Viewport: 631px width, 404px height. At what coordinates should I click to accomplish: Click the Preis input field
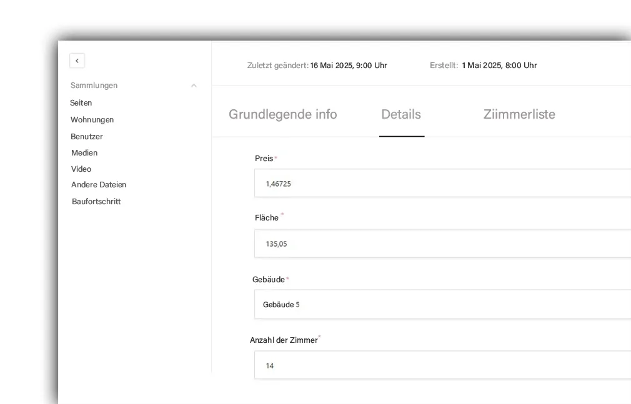pyautogui.click(x=443, y=183)
